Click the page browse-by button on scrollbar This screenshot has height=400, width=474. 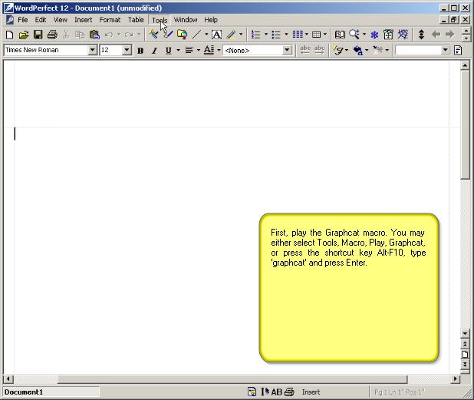pos(465,354)
